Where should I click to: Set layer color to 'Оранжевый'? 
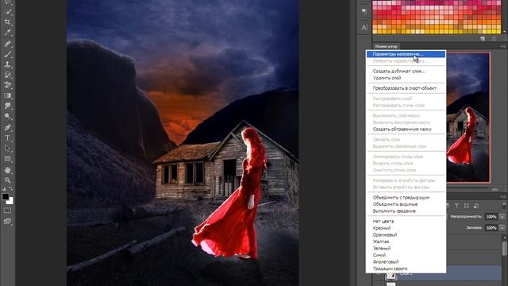(x=406, y=235)
